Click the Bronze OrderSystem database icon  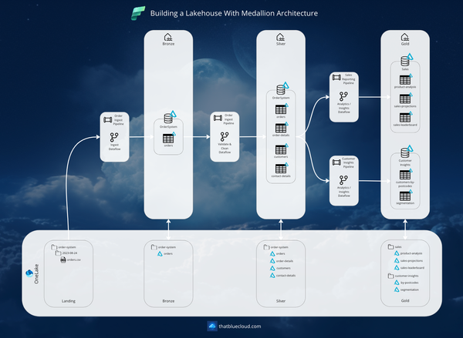[x=168, y=119]
